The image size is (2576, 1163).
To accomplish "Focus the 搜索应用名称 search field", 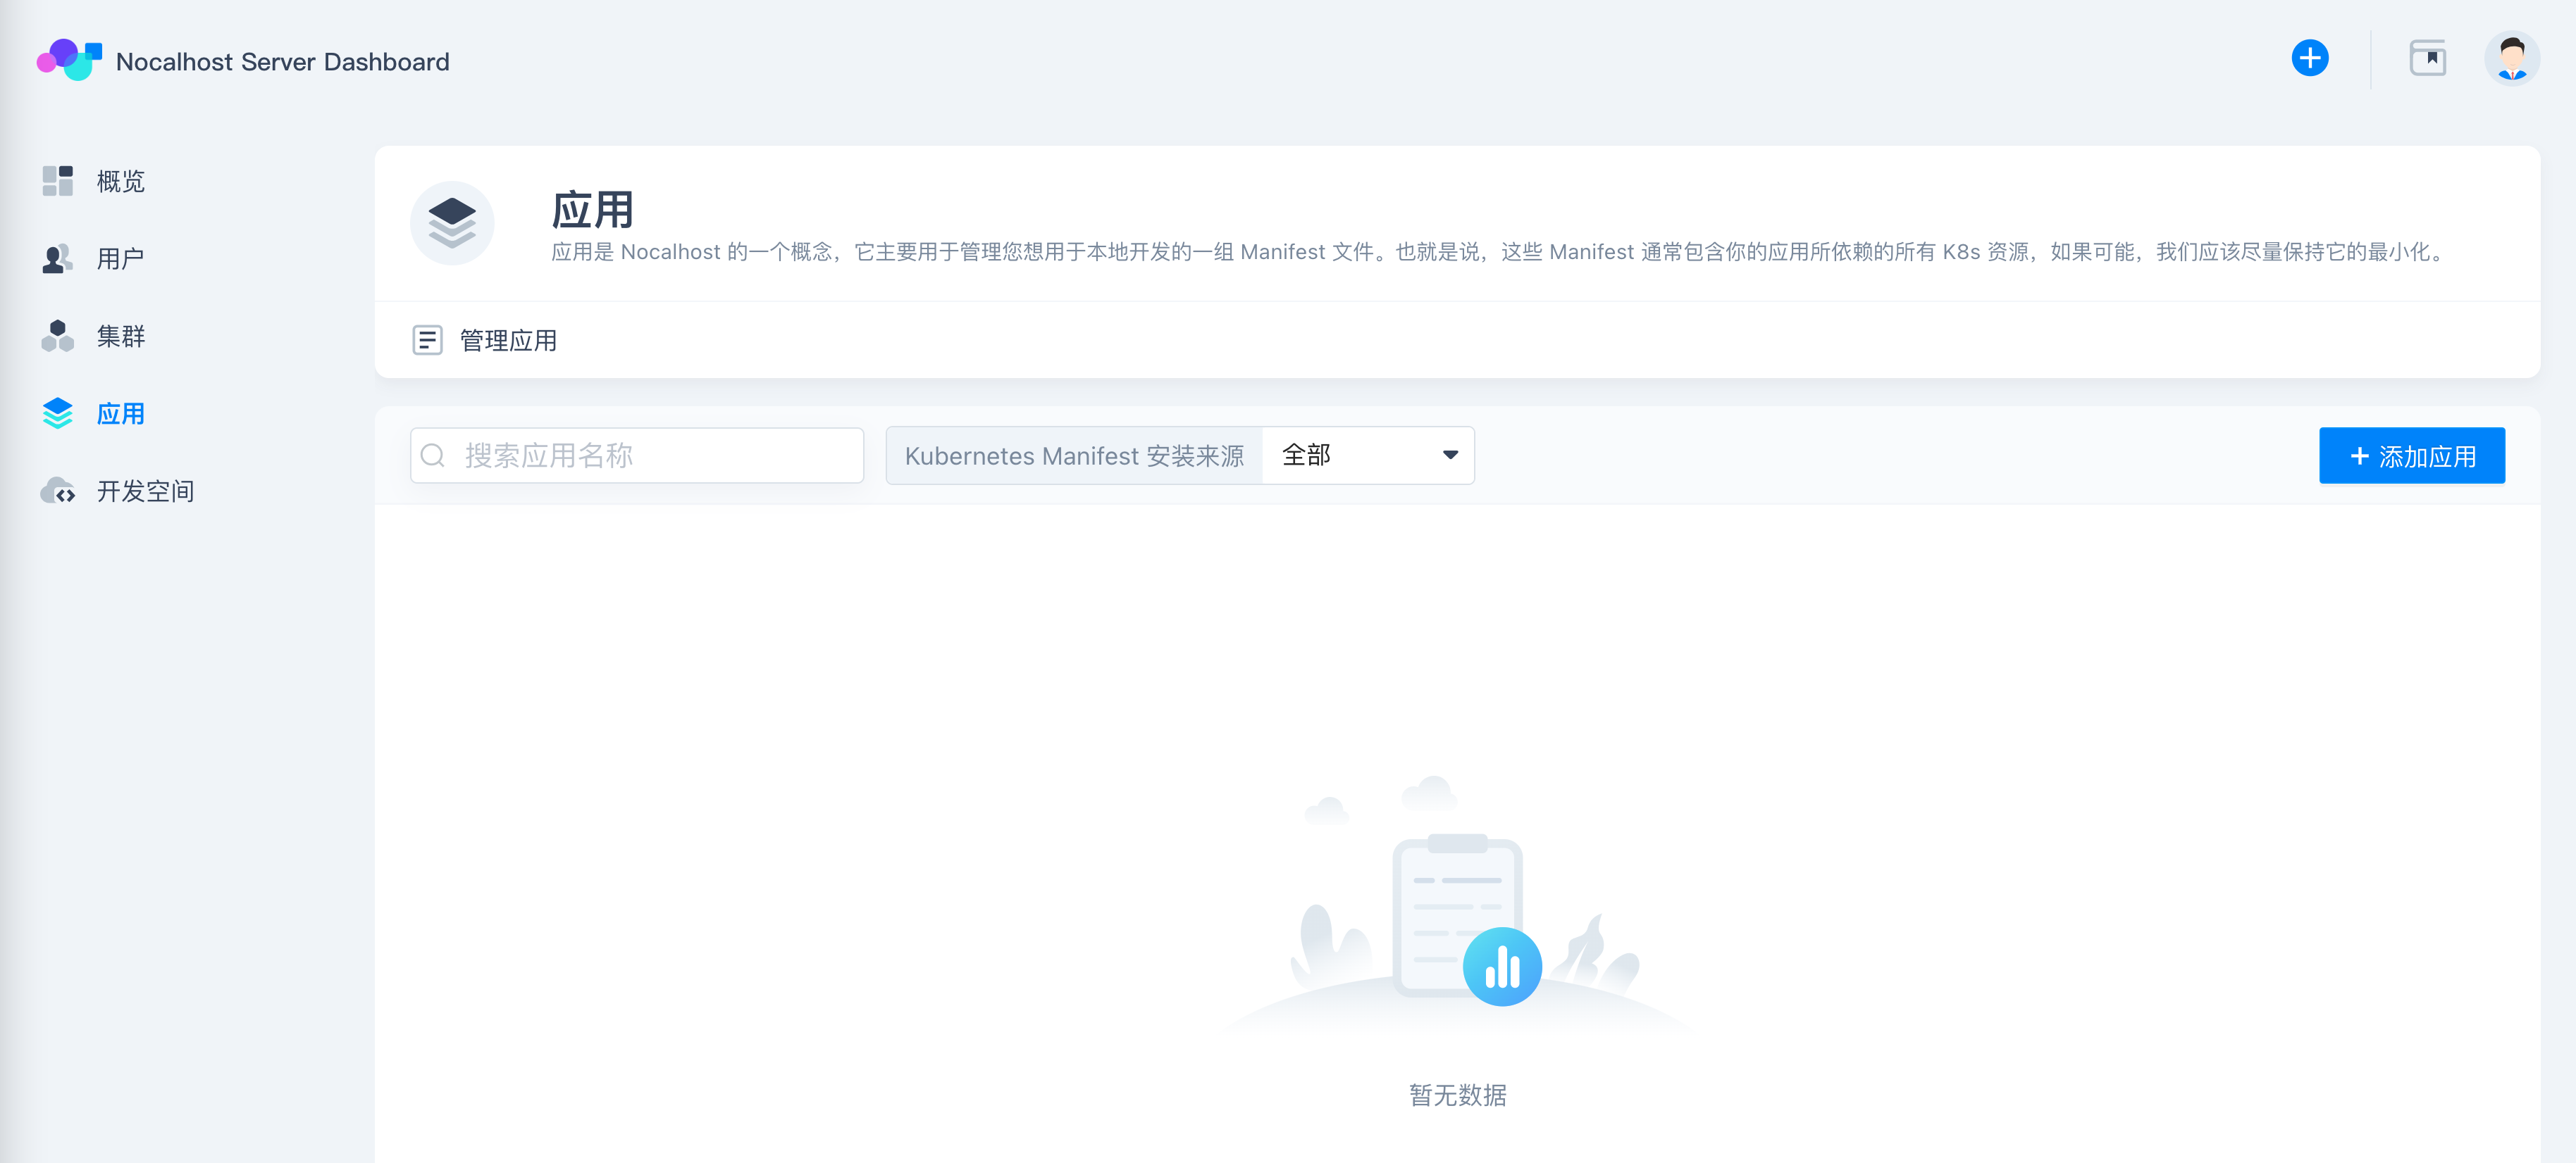I will tap(637, 455).
